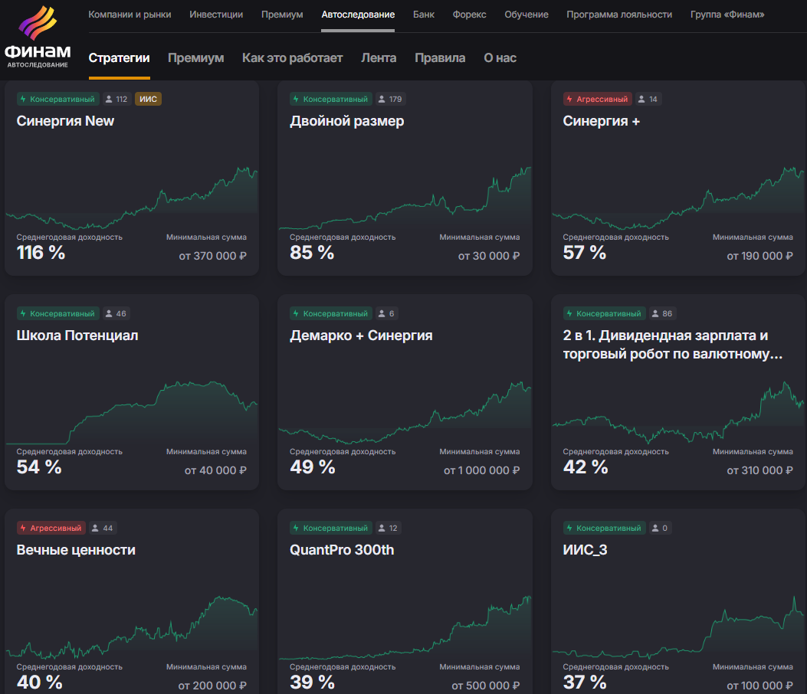Click subscribers count icon on Демарко + Синергия
Viewport: 807px width, 694px height.
click(382, 313)
